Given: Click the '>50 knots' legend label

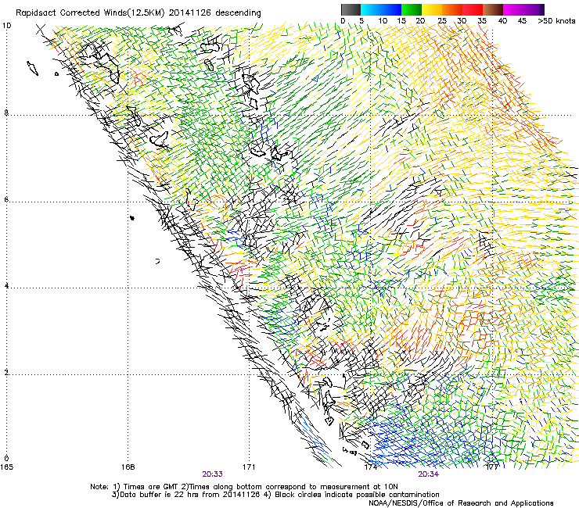Looking at the screenshot, I should (556, 21).
